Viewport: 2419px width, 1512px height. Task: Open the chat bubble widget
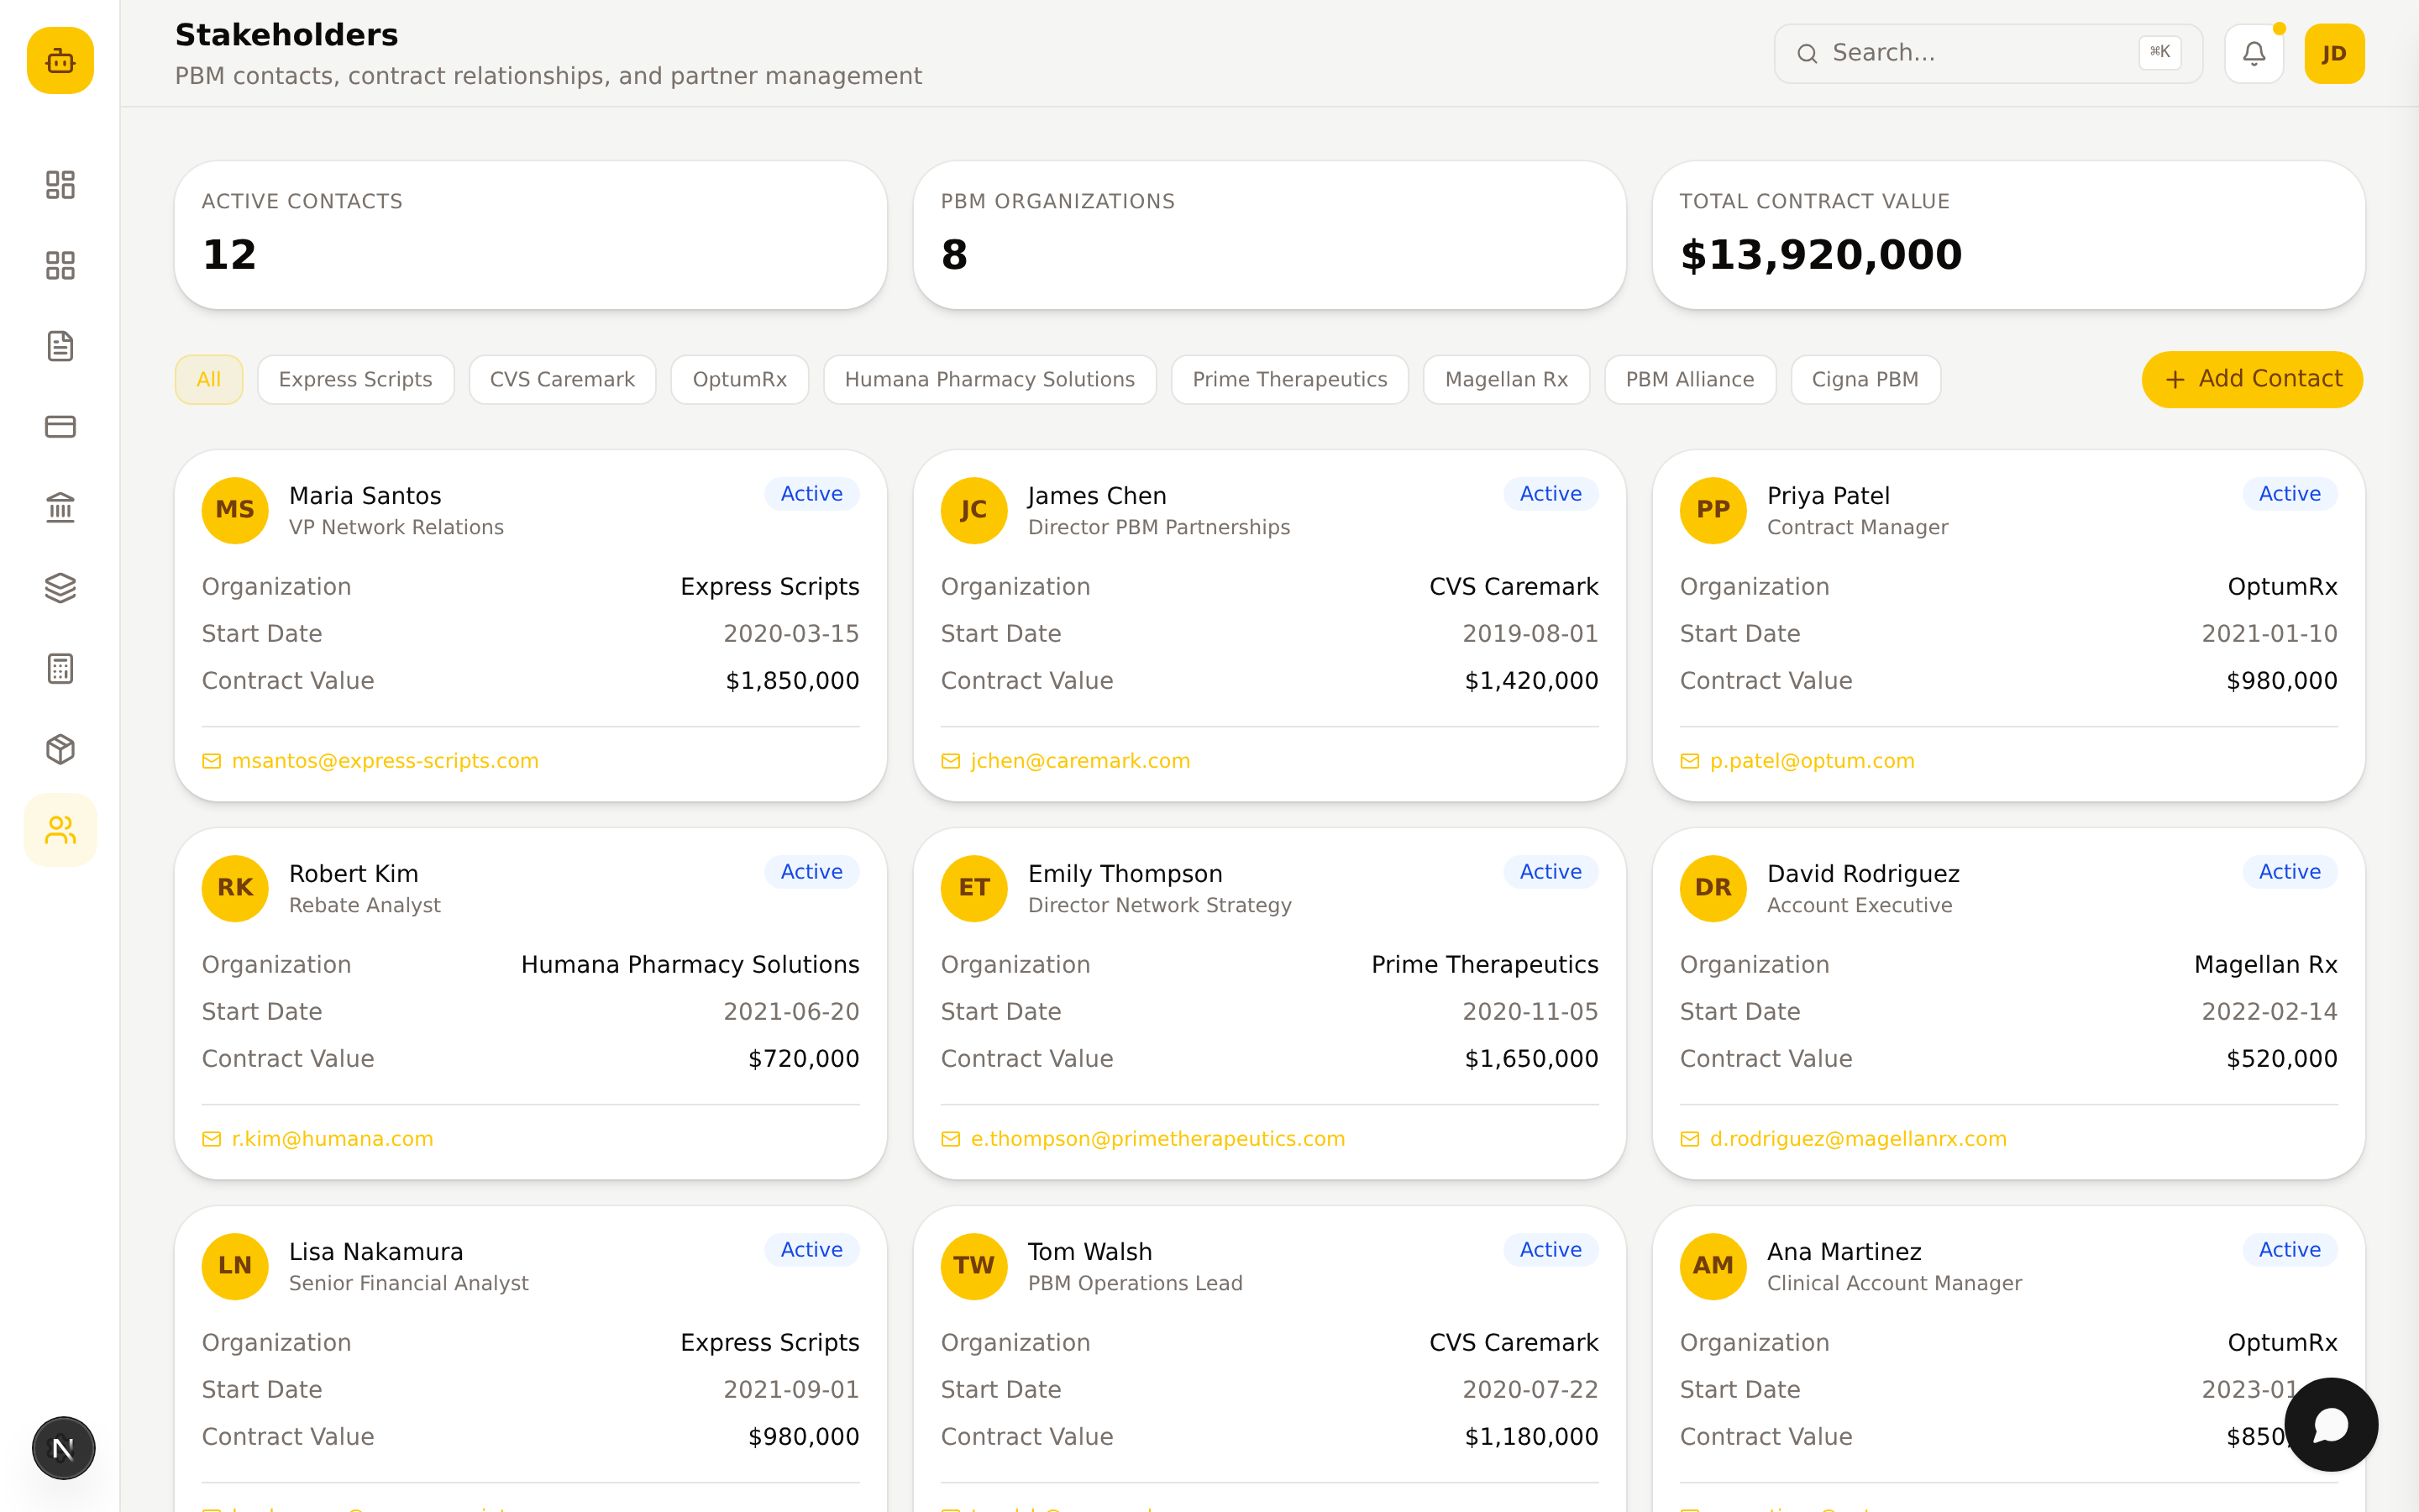(2331, 1424)
